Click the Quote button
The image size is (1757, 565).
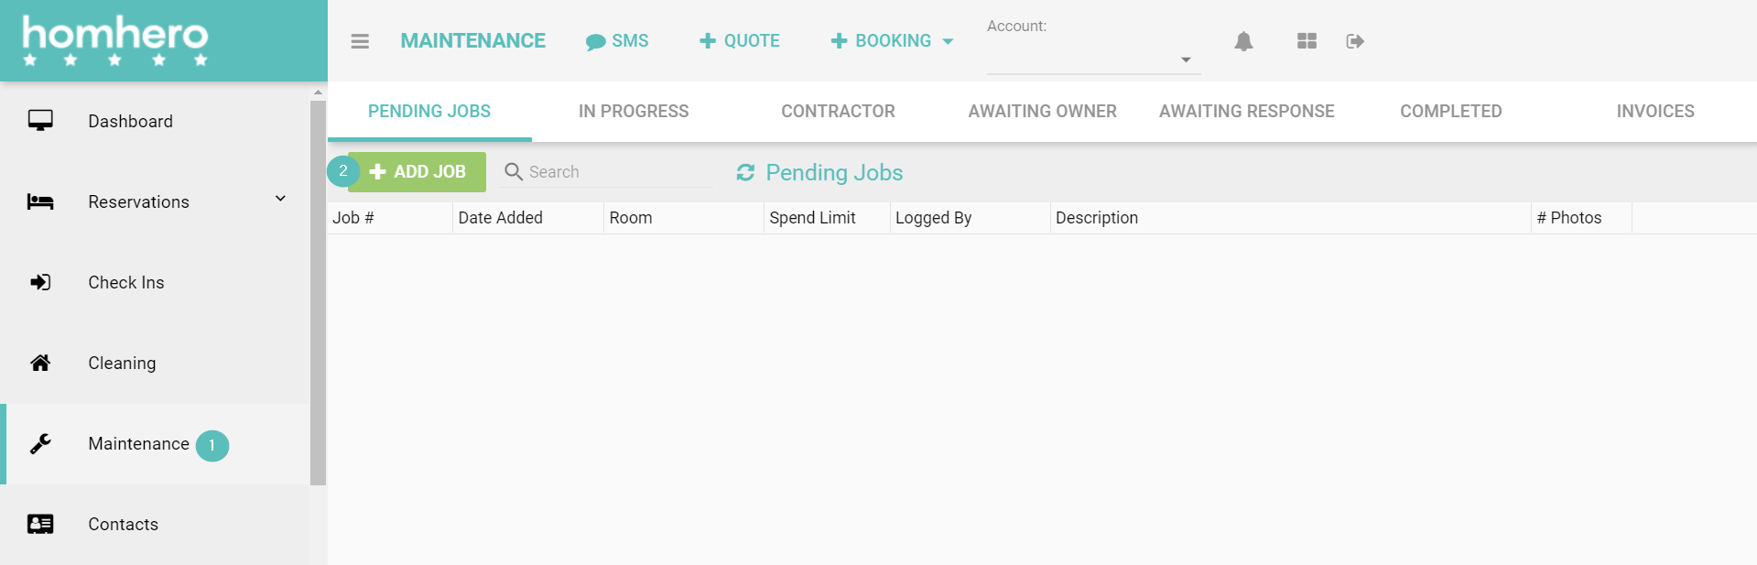pos(740,41)
